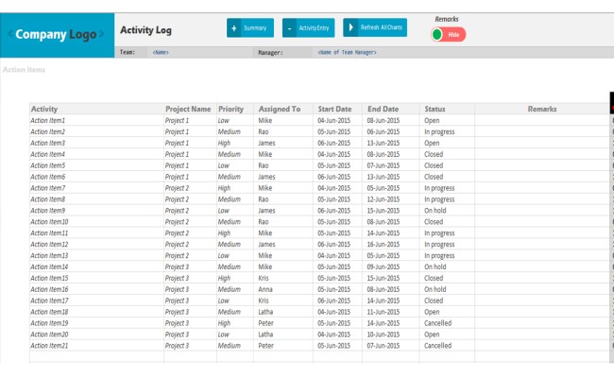Select the End Date column header
The width and height of the screenshot is (614, 378).
coord(391,109)
